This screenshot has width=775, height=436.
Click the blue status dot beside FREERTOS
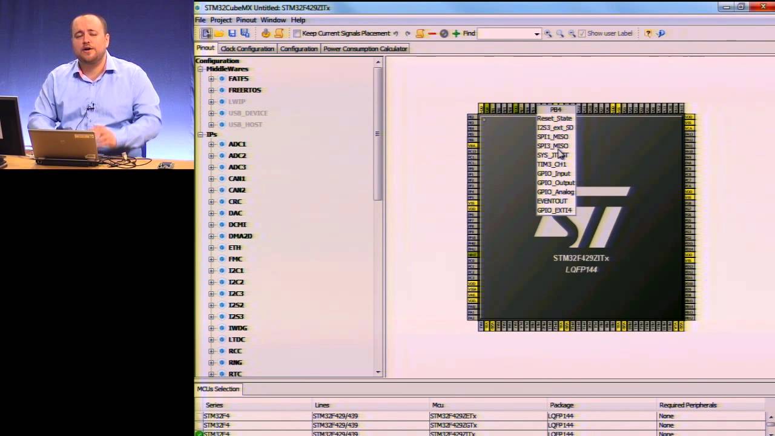[x=222, y=90]
